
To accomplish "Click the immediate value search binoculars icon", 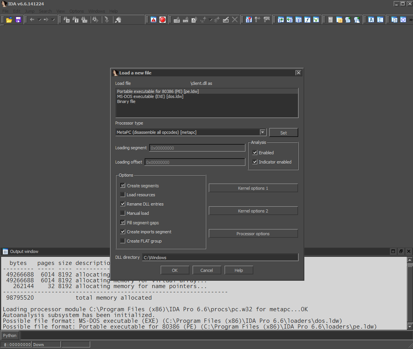I will (67, 20).
